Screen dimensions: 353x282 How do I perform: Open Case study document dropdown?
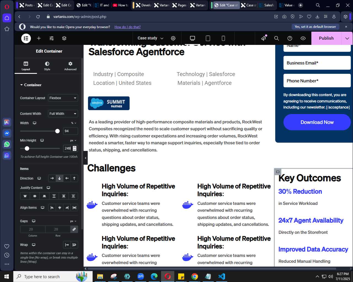coord(151,38)
